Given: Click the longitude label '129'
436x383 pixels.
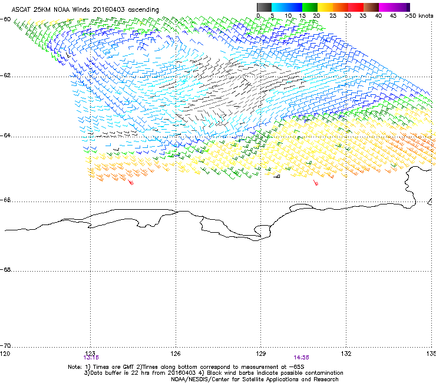Looking at the screenshot, I should pyautogui.click(x=261, y=354).
